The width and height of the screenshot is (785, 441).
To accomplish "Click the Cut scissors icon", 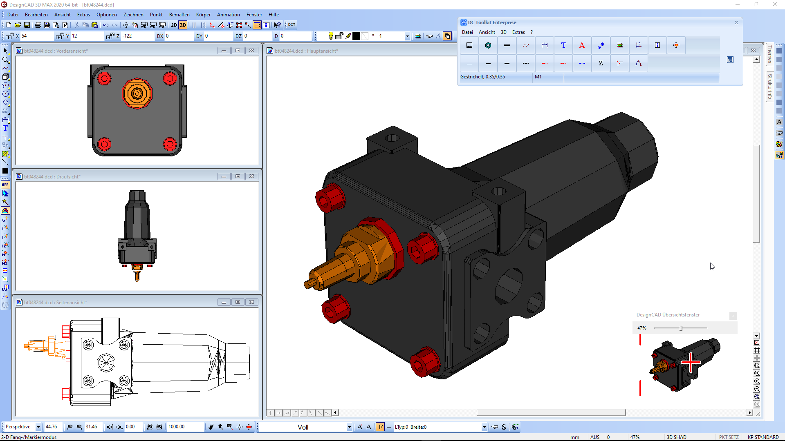I will click(x=76, y=25).
